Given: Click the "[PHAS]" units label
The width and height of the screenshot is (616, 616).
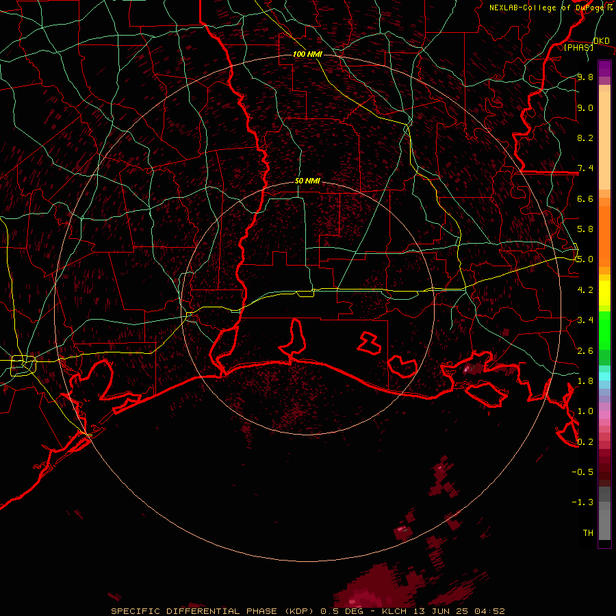Looking at the screenshot, I should click(x=578, y=47).
